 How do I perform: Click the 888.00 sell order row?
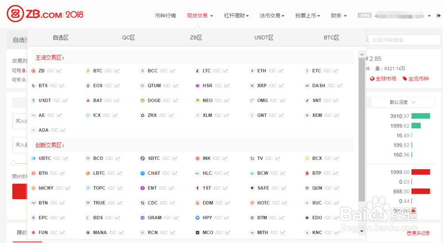coord(411,191)
